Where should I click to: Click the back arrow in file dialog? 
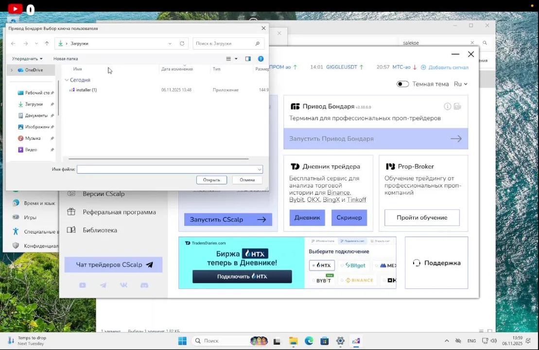click(x=13, y=44)
